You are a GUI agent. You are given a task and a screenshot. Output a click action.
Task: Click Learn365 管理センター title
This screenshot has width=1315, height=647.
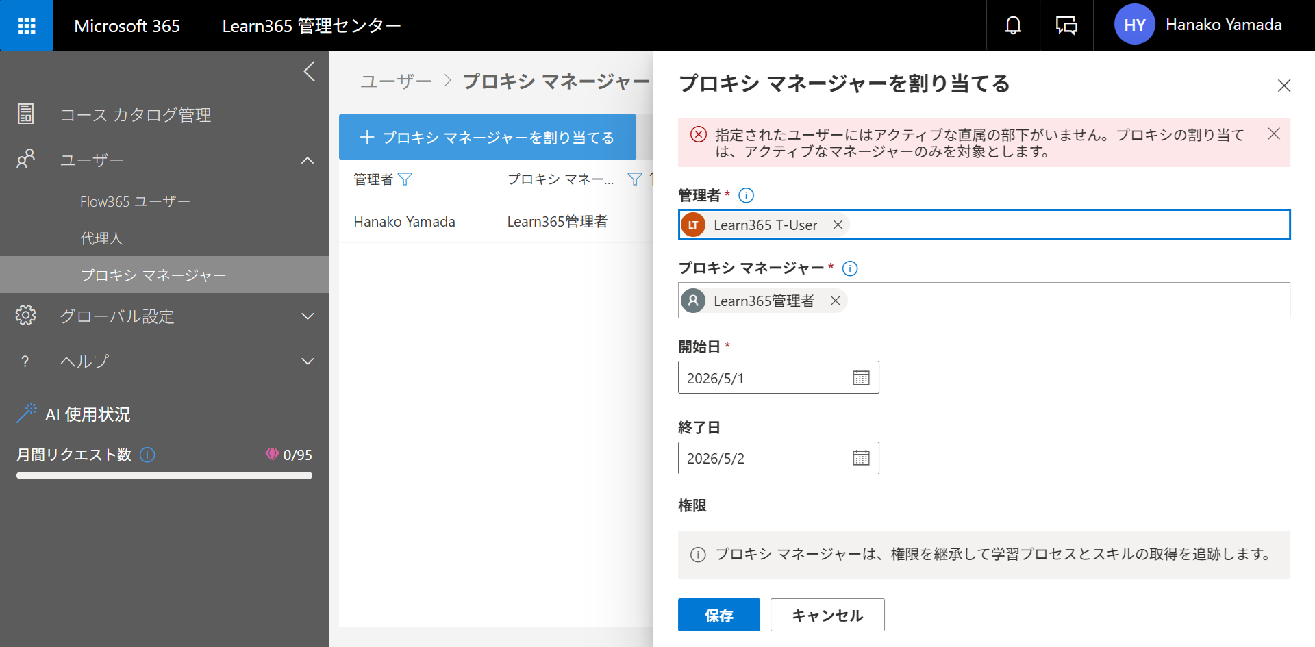click(x=312, y=25)
